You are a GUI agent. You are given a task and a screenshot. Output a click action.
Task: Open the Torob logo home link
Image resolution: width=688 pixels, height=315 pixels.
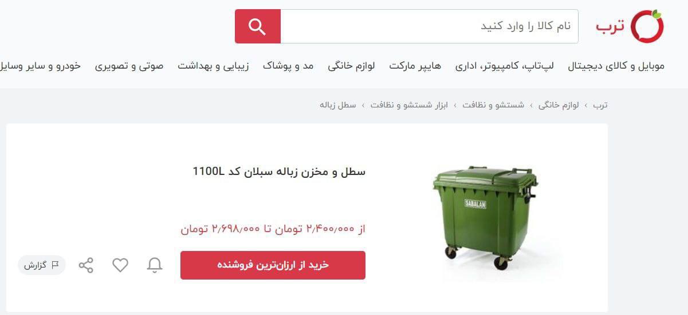pos(630,26)
